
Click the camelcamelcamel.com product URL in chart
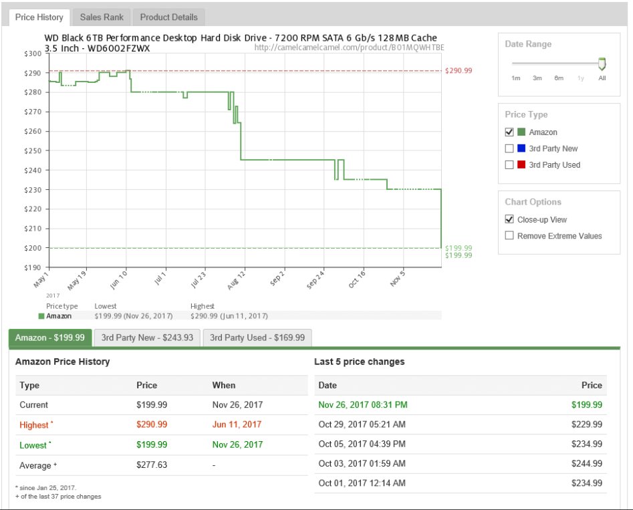click(349, 47)
